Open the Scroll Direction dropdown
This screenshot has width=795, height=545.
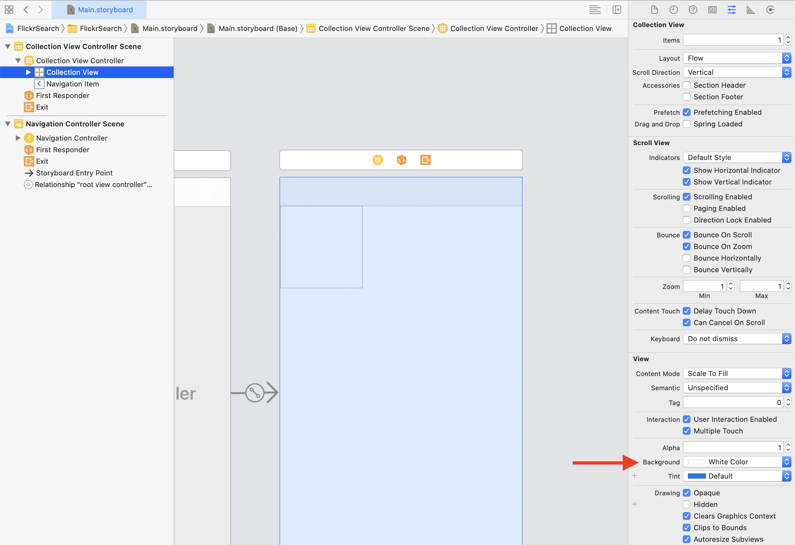click(x=737, y=73)
